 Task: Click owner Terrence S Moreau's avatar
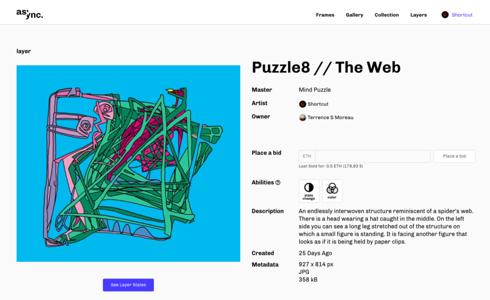302,118
